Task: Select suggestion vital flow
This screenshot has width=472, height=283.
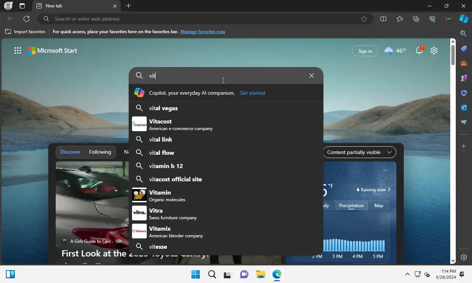Action: point(226,153)
